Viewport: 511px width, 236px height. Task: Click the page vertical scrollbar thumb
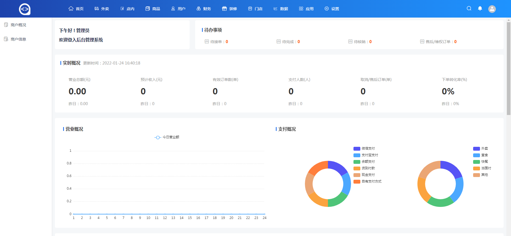(x=509, y=68)
